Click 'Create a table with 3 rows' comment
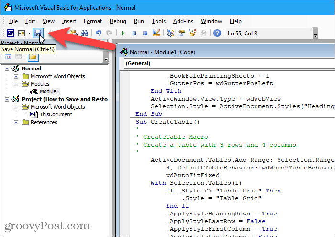This screenshot has width=335, height=237. click(x=216, y=145)
